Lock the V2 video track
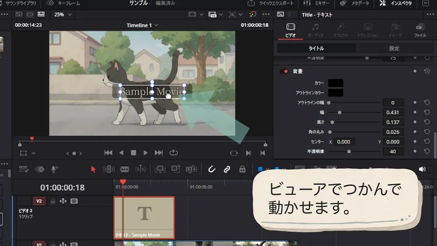 pos(52,201)
